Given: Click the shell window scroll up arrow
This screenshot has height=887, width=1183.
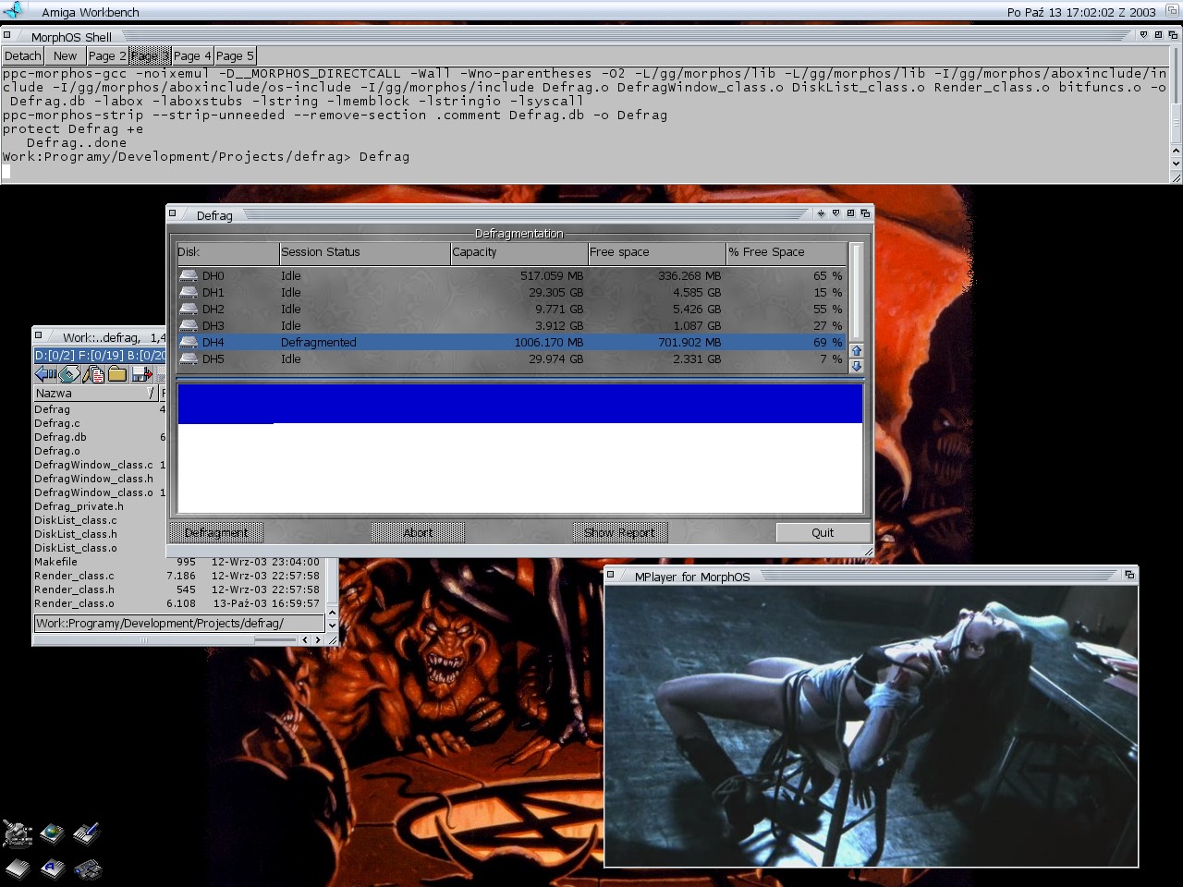Looking at the screenshot, I should point(1176,150).
